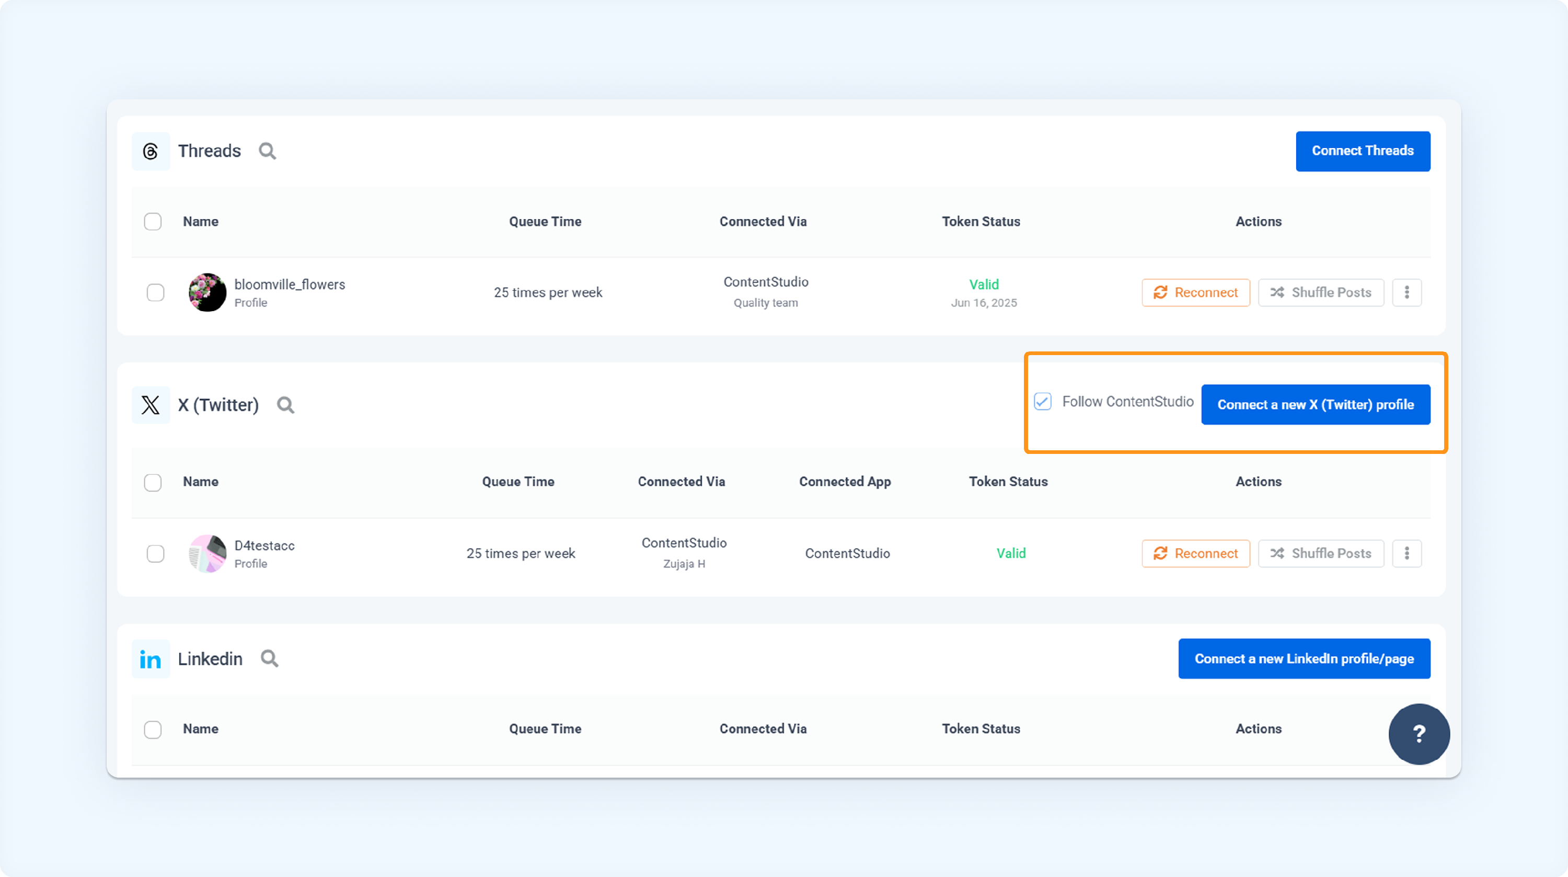This screenshot has height=877, width=1568.
Task: Click the Follow ContentStudio label
Action: point(1128,402)
